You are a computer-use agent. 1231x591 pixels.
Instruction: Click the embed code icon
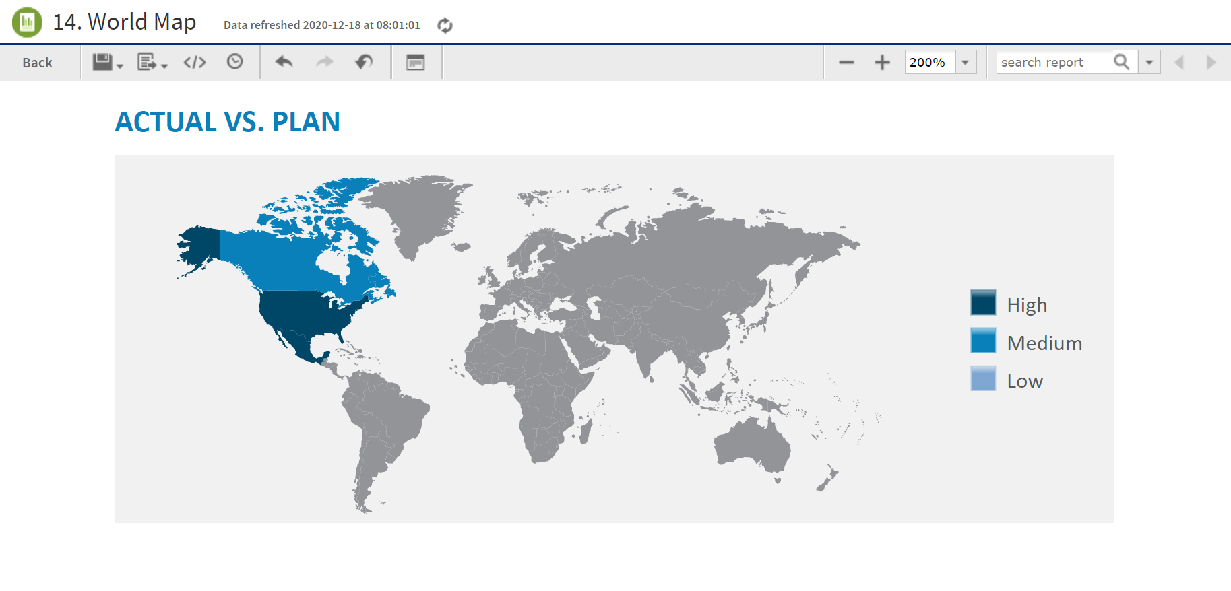[x=195, y=63]
